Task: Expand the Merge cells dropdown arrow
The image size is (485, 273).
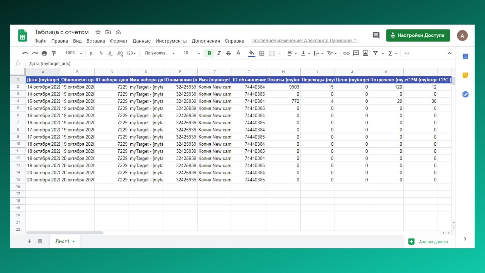Action: pyautogui.click(x=279, y=53)
